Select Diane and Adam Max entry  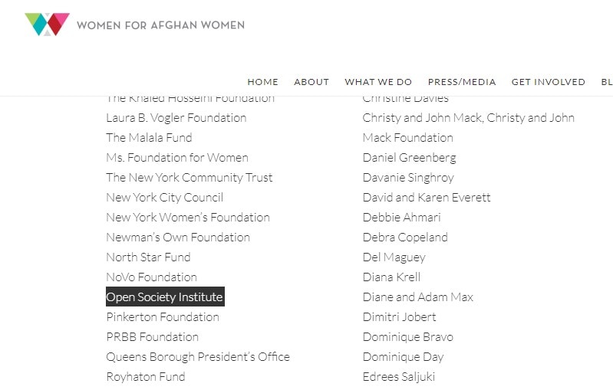point(418,297)
